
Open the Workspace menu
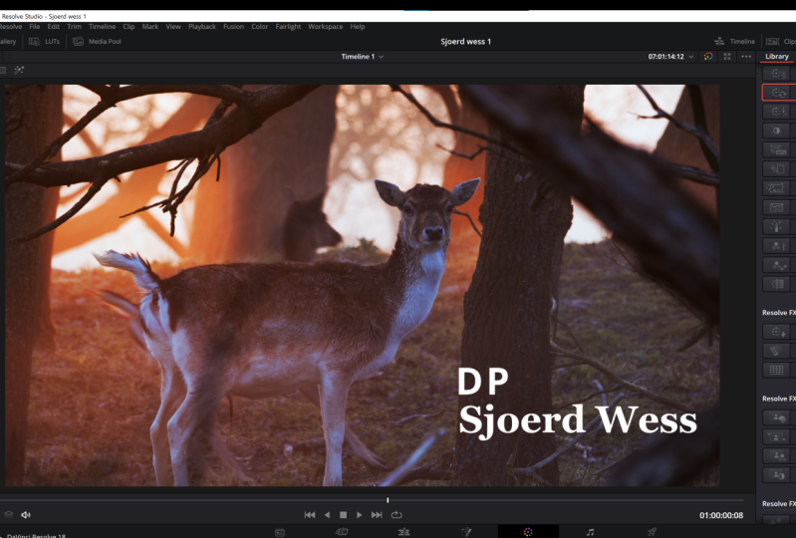(x=326, y=26)
